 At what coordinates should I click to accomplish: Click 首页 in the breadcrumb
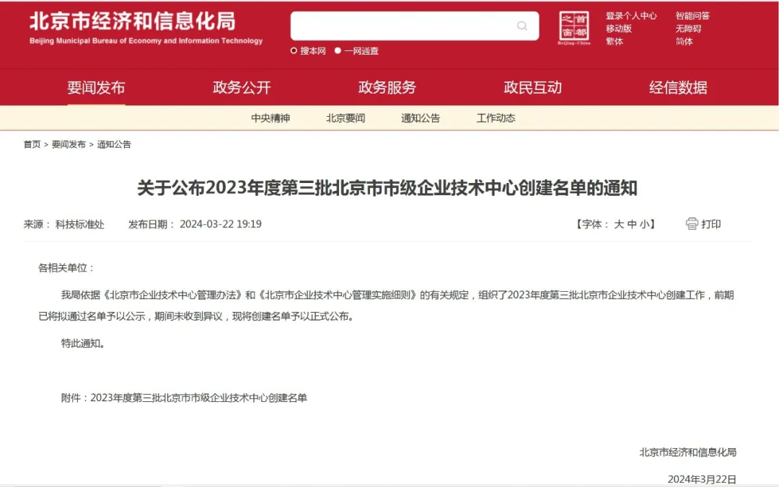coord(32,144)
